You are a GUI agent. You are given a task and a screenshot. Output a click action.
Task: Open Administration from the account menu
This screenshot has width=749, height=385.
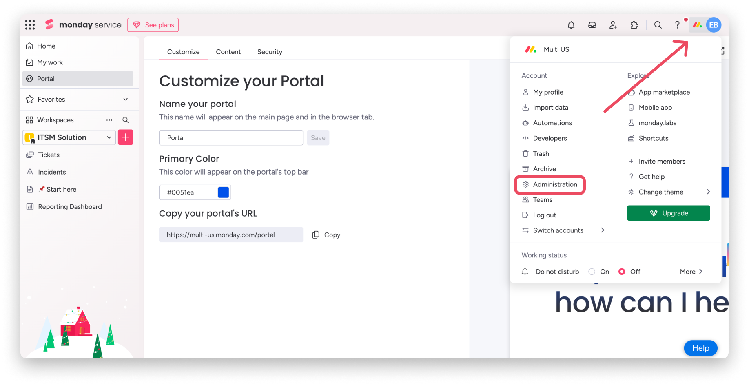pos(555,184)
